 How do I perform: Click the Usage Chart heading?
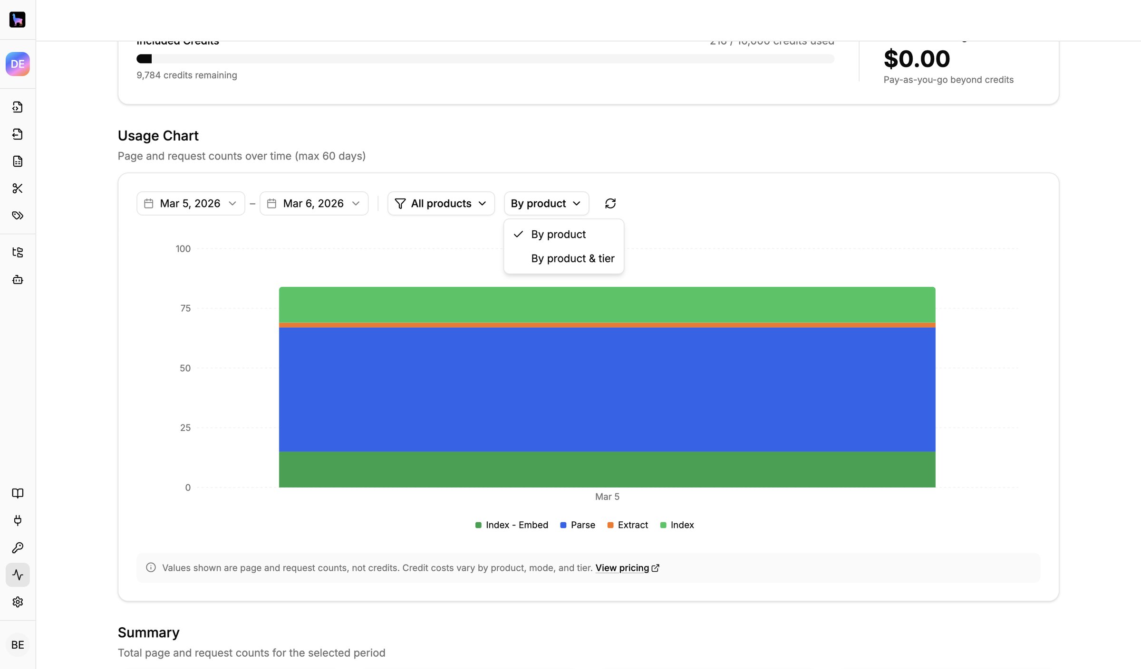tap(158, 136)
